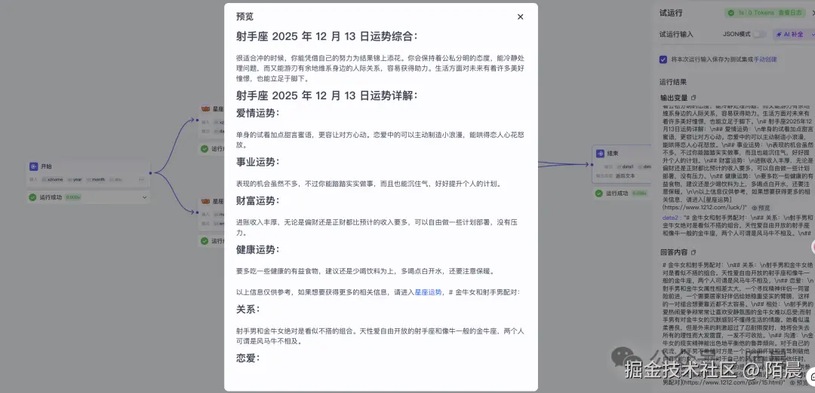Screen dimensions: 815x393
Task: Click the 健康运势 heading in preview
Action: coord(258,249)
